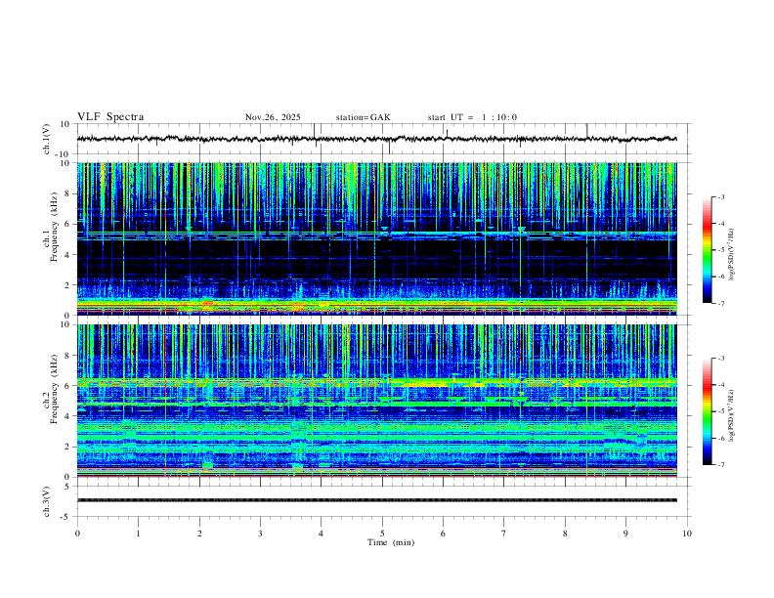The width and height of the screenshot is (774, 598).
Task: Click the "VLF Spectra" plot title
Action: click(x=110, y=117)
